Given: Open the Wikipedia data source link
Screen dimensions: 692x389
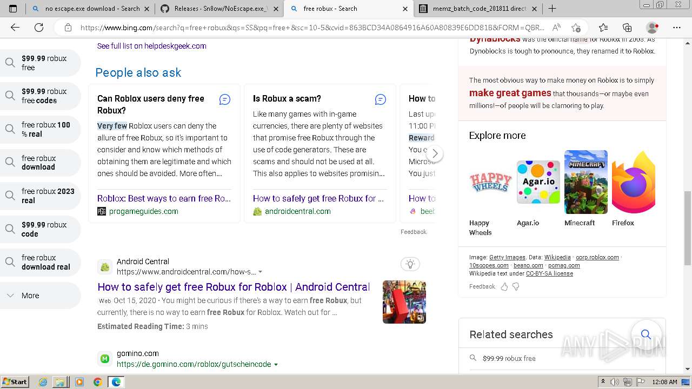Looking at the screenshot, I should tap(557, 257).
